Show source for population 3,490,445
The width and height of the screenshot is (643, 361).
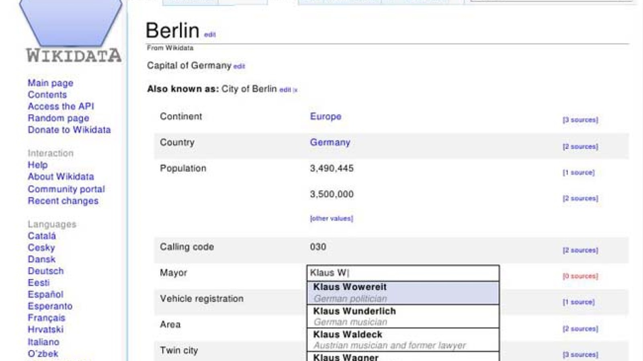pos(578,172)
